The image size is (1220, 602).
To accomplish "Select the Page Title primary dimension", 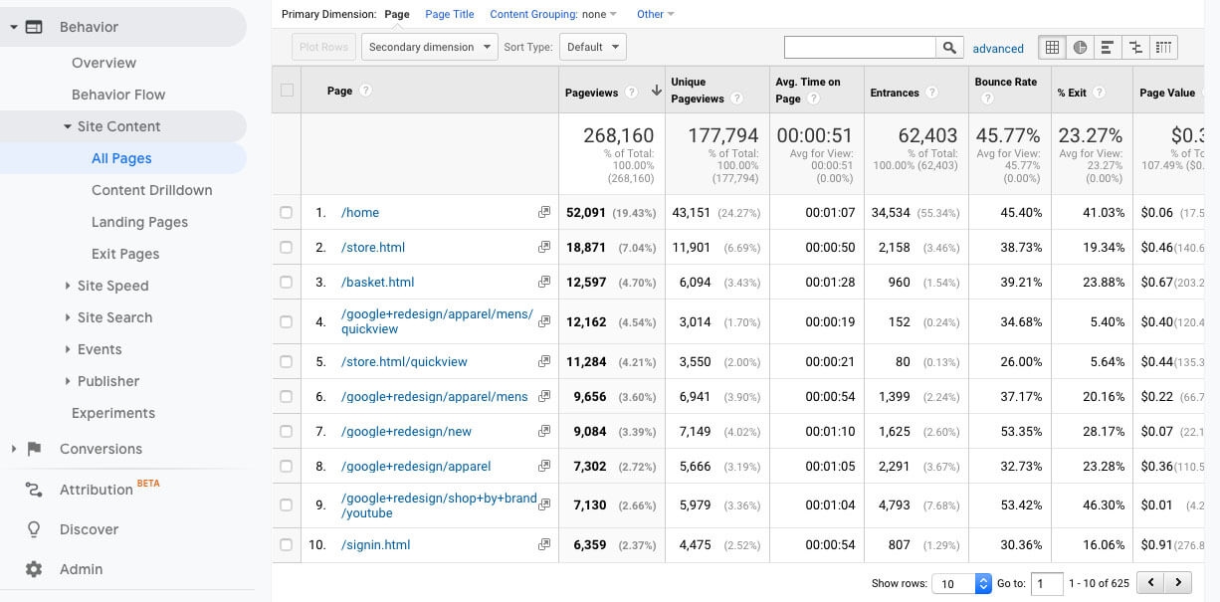I will [450, 14].
